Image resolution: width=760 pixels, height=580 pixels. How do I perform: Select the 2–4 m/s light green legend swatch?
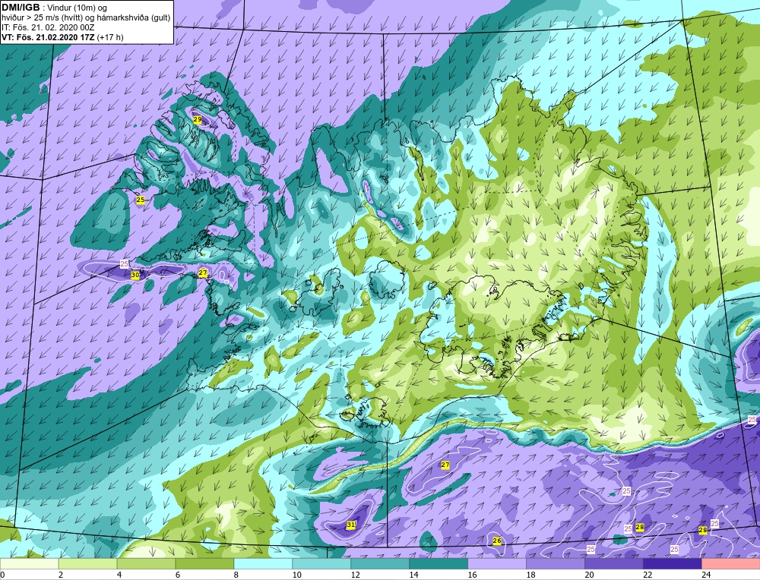coord(87,564)
